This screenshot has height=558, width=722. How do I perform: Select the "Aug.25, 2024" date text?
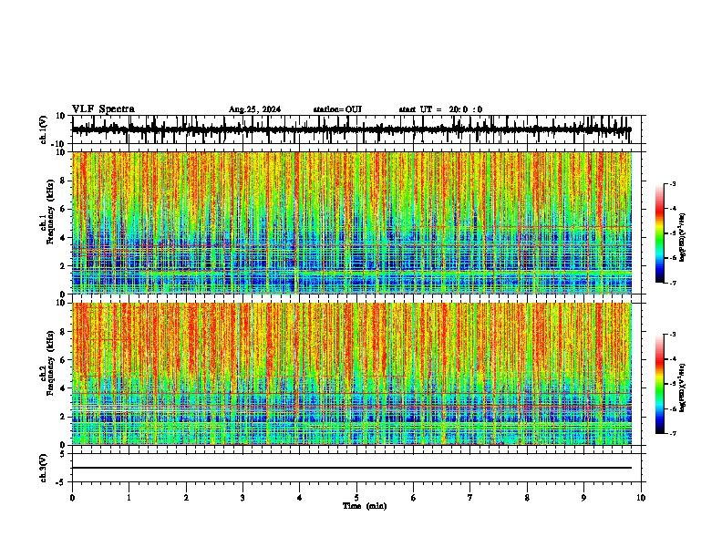pyautogui.click(x=254, y=109)
